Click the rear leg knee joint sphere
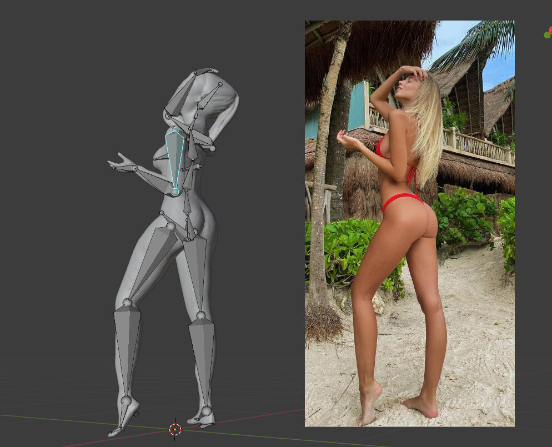The width and height of the screenshot is (552, 447). [201, 315]
